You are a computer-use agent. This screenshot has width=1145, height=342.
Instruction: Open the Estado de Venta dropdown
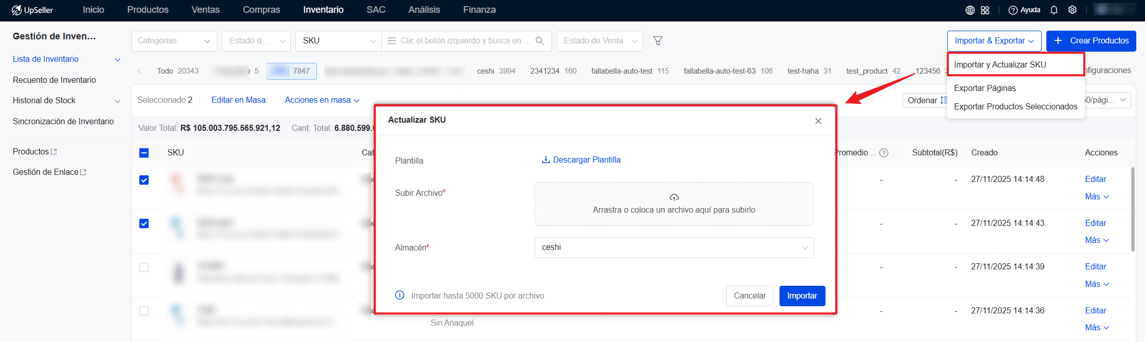pyautogui.click(x=600, y=41)
